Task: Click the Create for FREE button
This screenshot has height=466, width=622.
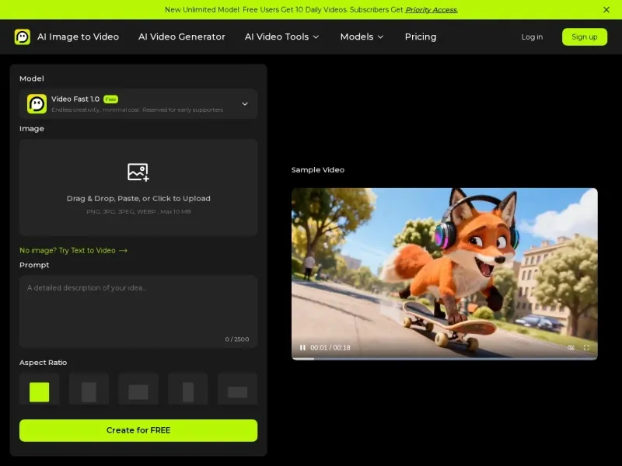Action: click(x=138, y=430)
